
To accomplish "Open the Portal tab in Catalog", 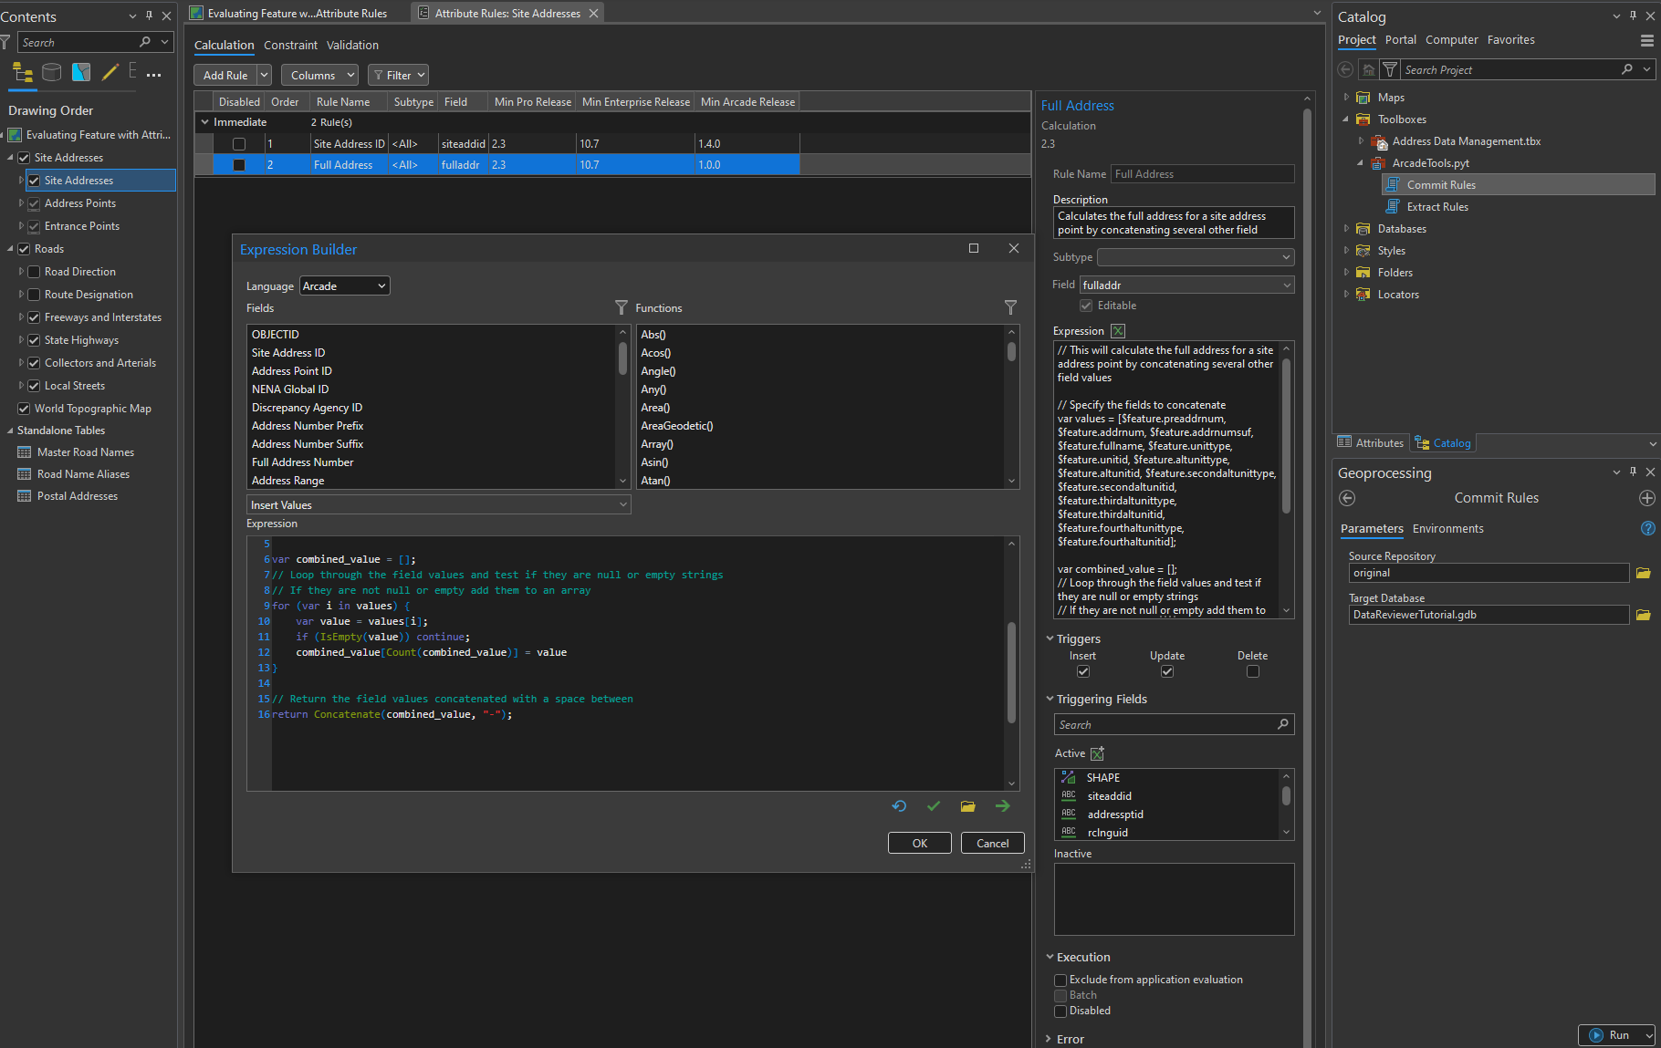I will click(x=1400, y=39).
